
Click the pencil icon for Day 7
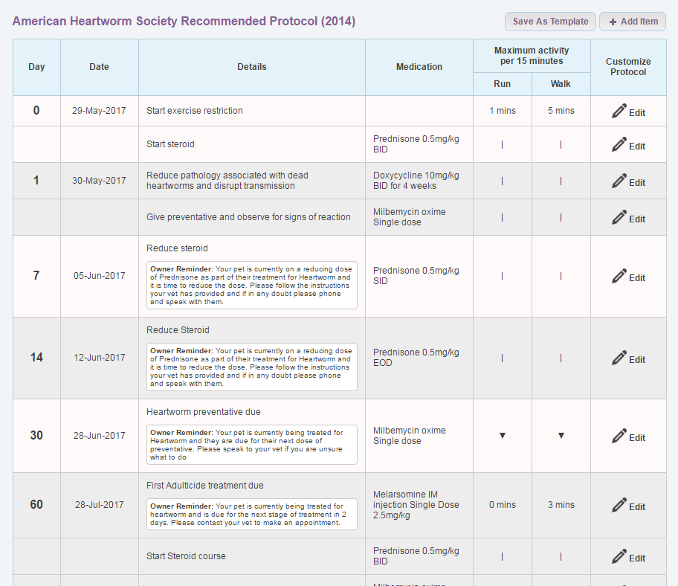(620, 277)
